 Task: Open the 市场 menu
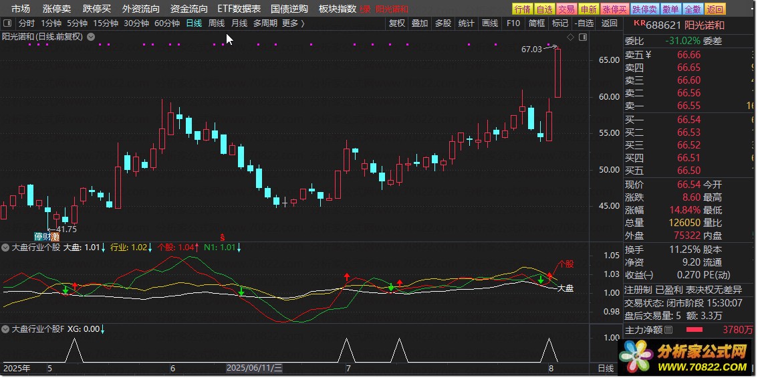tap(20, 9)
